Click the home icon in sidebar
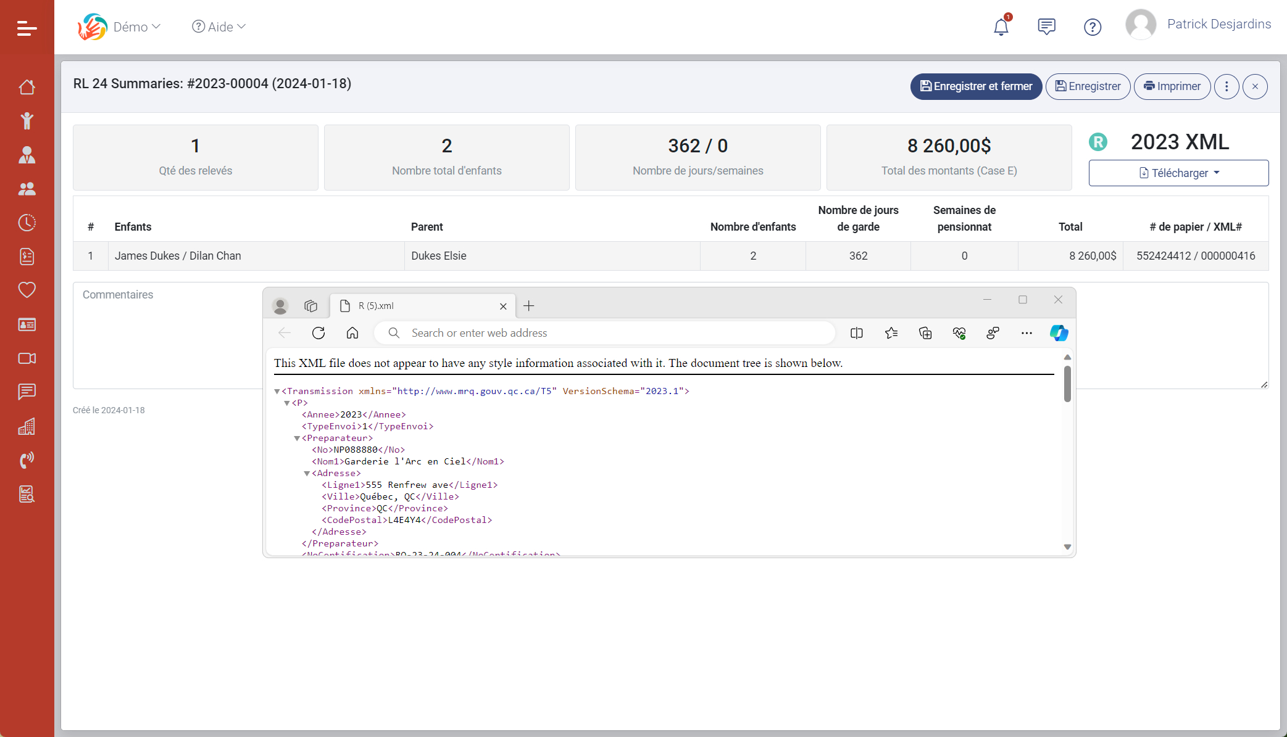The width and height of the screenshot is (1287, 737). point(27,87)
